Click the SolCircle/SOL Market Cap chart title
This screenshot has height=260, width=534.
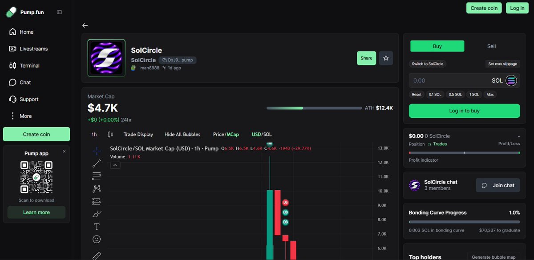(x=164, y=148)
